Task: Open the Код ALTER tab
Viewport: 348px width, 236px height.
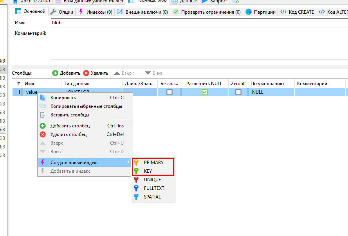Action: (x=332, y=12)
